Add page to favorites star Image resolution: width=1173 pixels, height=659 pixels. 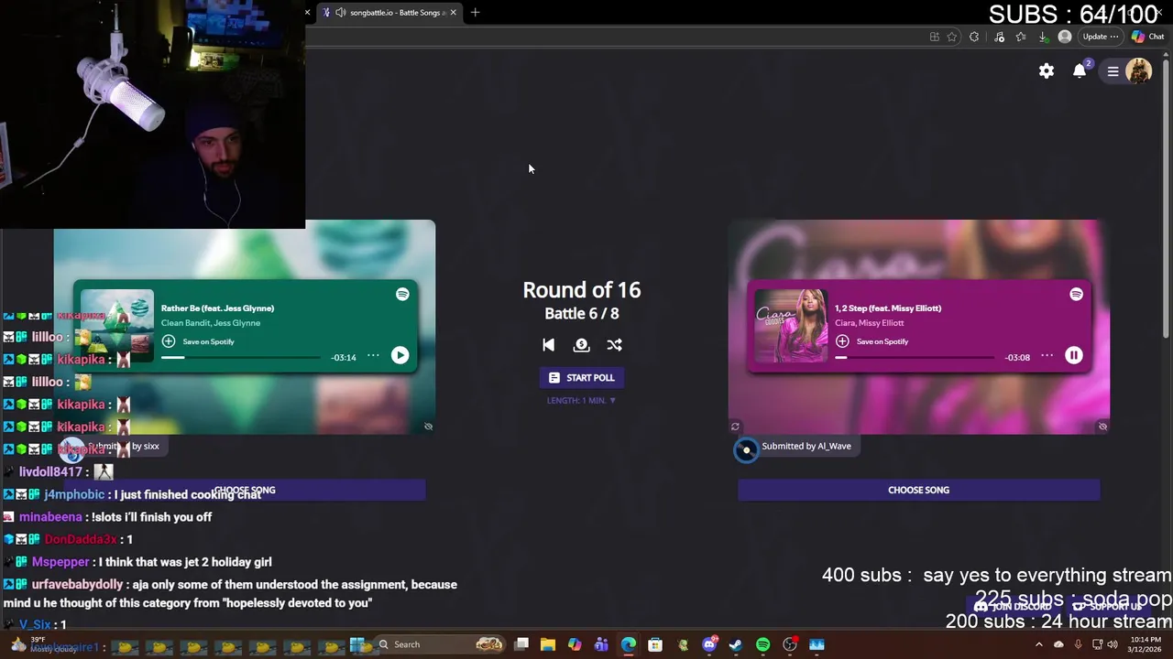tap(952, 37)
